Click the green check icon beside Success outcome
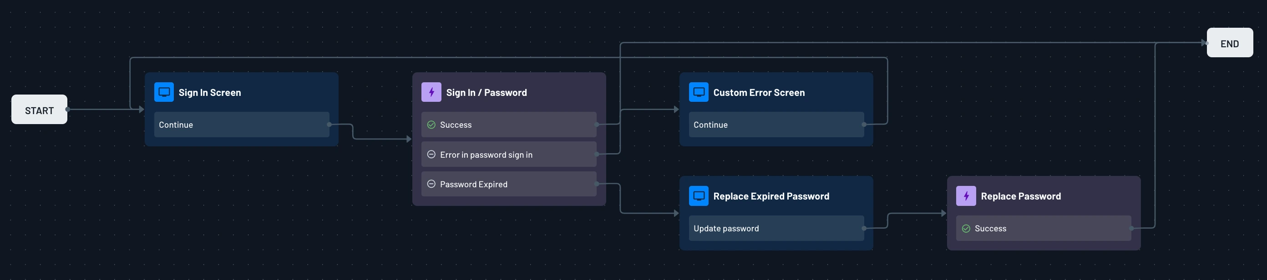 431,124
